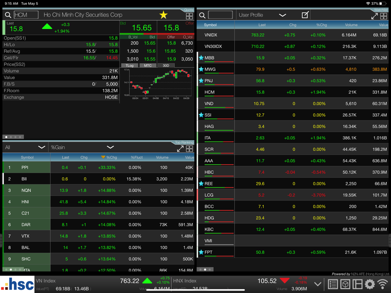391x293 pixels.
Task: Tap the VN Index summary in bottom bar
Action: (x=103, y=284)
